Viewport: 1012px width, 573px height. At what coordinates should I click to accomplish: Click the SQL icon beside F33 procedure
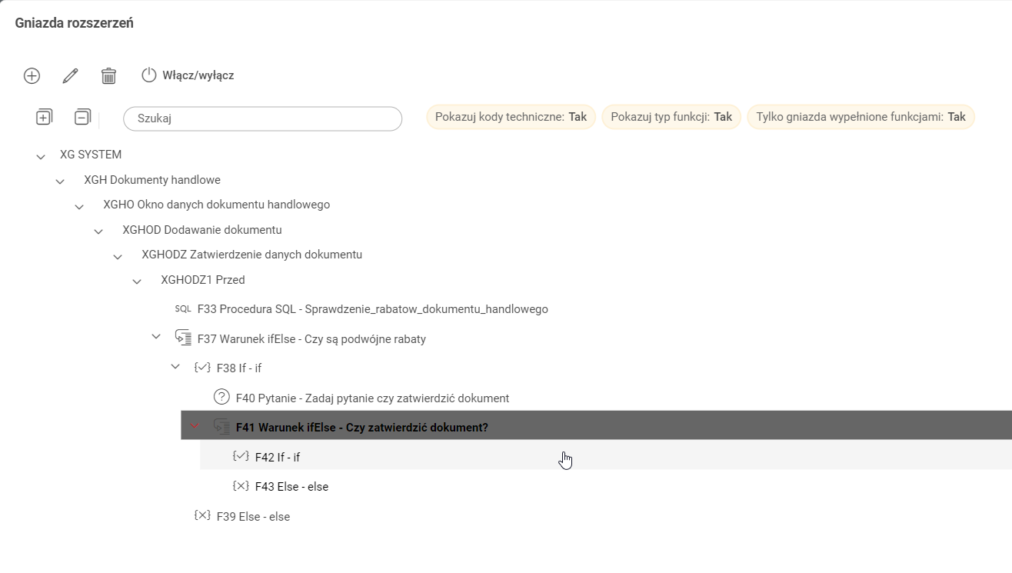[183, 309]
